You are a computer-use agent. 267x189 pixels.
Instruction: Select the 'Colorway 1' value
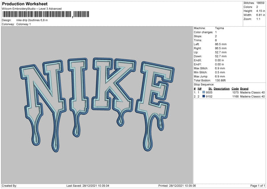(x=24, y=24)
